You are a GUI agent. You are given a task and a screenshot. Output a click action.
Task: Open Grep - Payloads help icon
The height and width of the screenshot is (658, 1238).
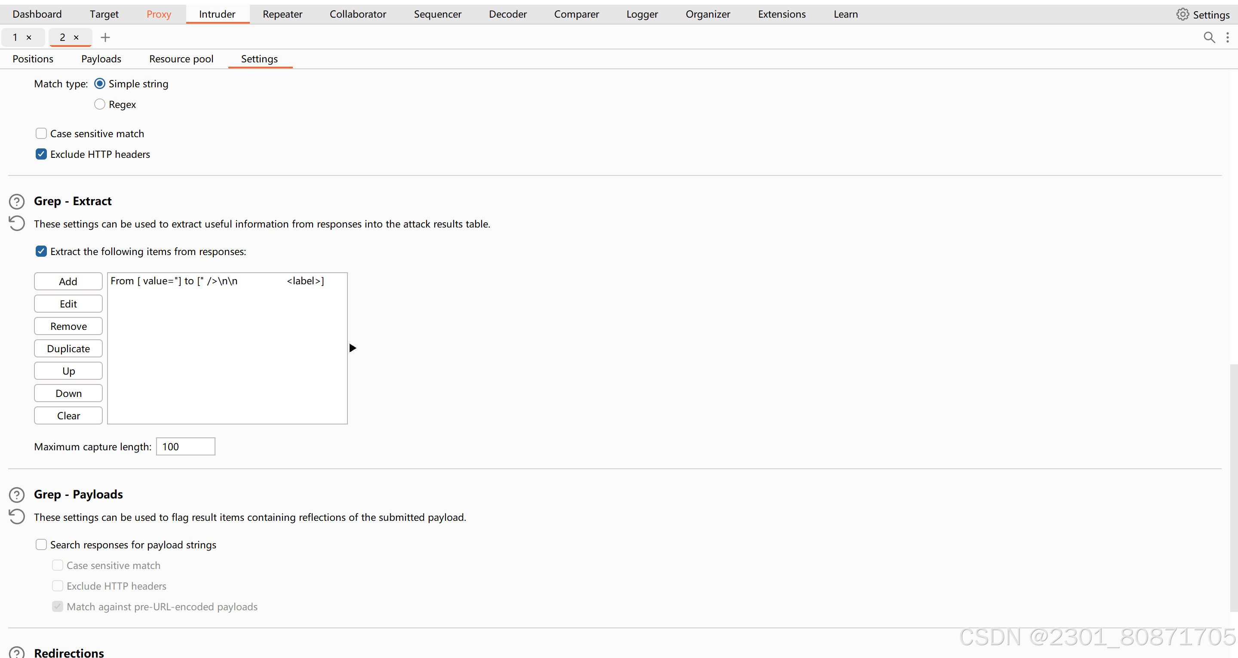click(17, 495)
